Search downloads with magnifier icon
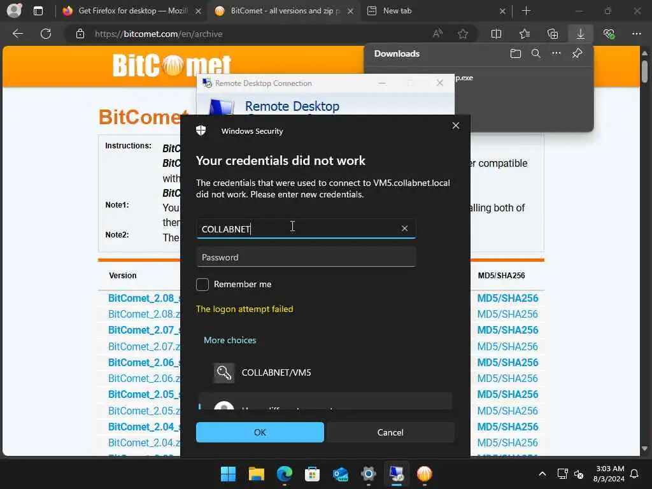Screen dimensions: 652x489 [x=536, y=53]
